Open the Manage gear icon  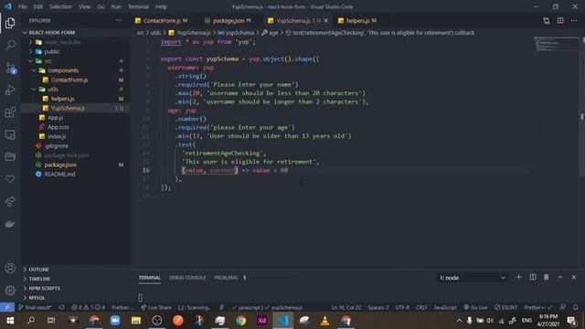[x=10, y=291]
